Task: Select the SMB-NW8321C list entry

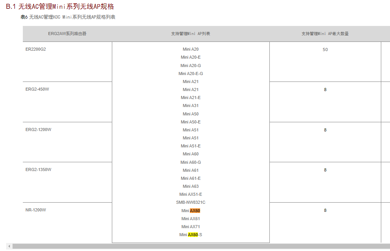Action: tap(191, 202)
